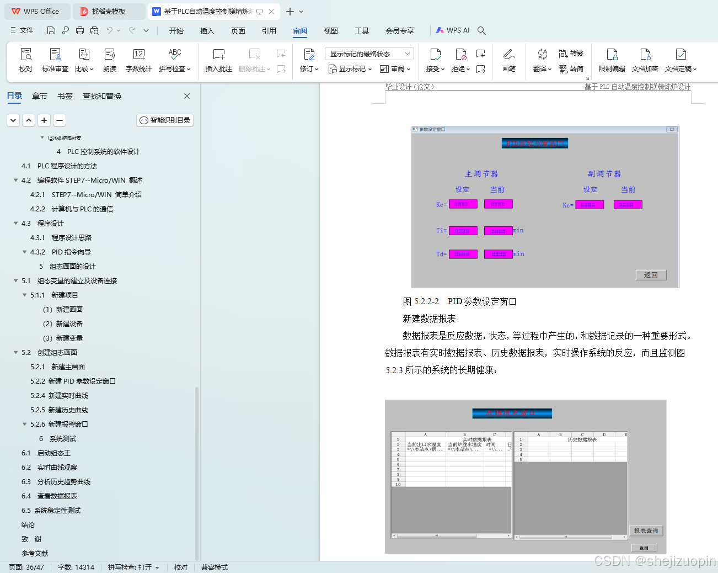Click the 数据报表 window figure image
The height and width of the screenshot is (573, 718).
526,476
